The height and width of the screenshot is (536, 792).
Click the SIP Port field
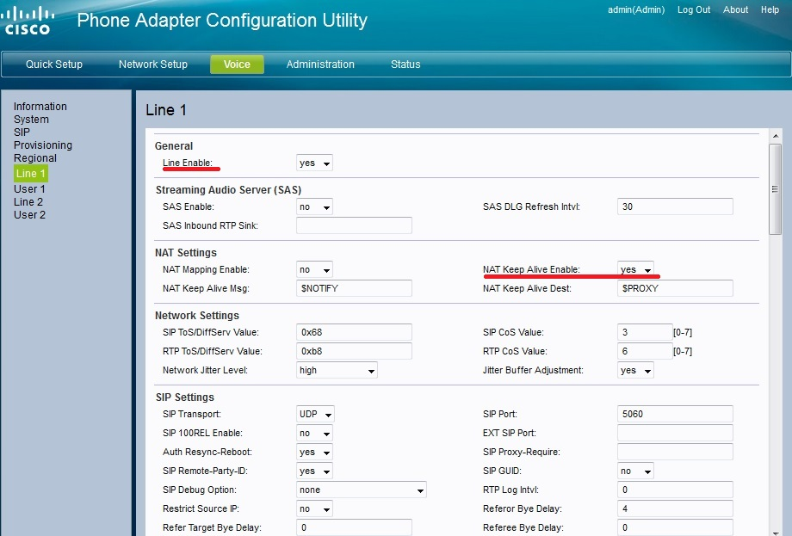pyautogui.click(x=675, y=415)
